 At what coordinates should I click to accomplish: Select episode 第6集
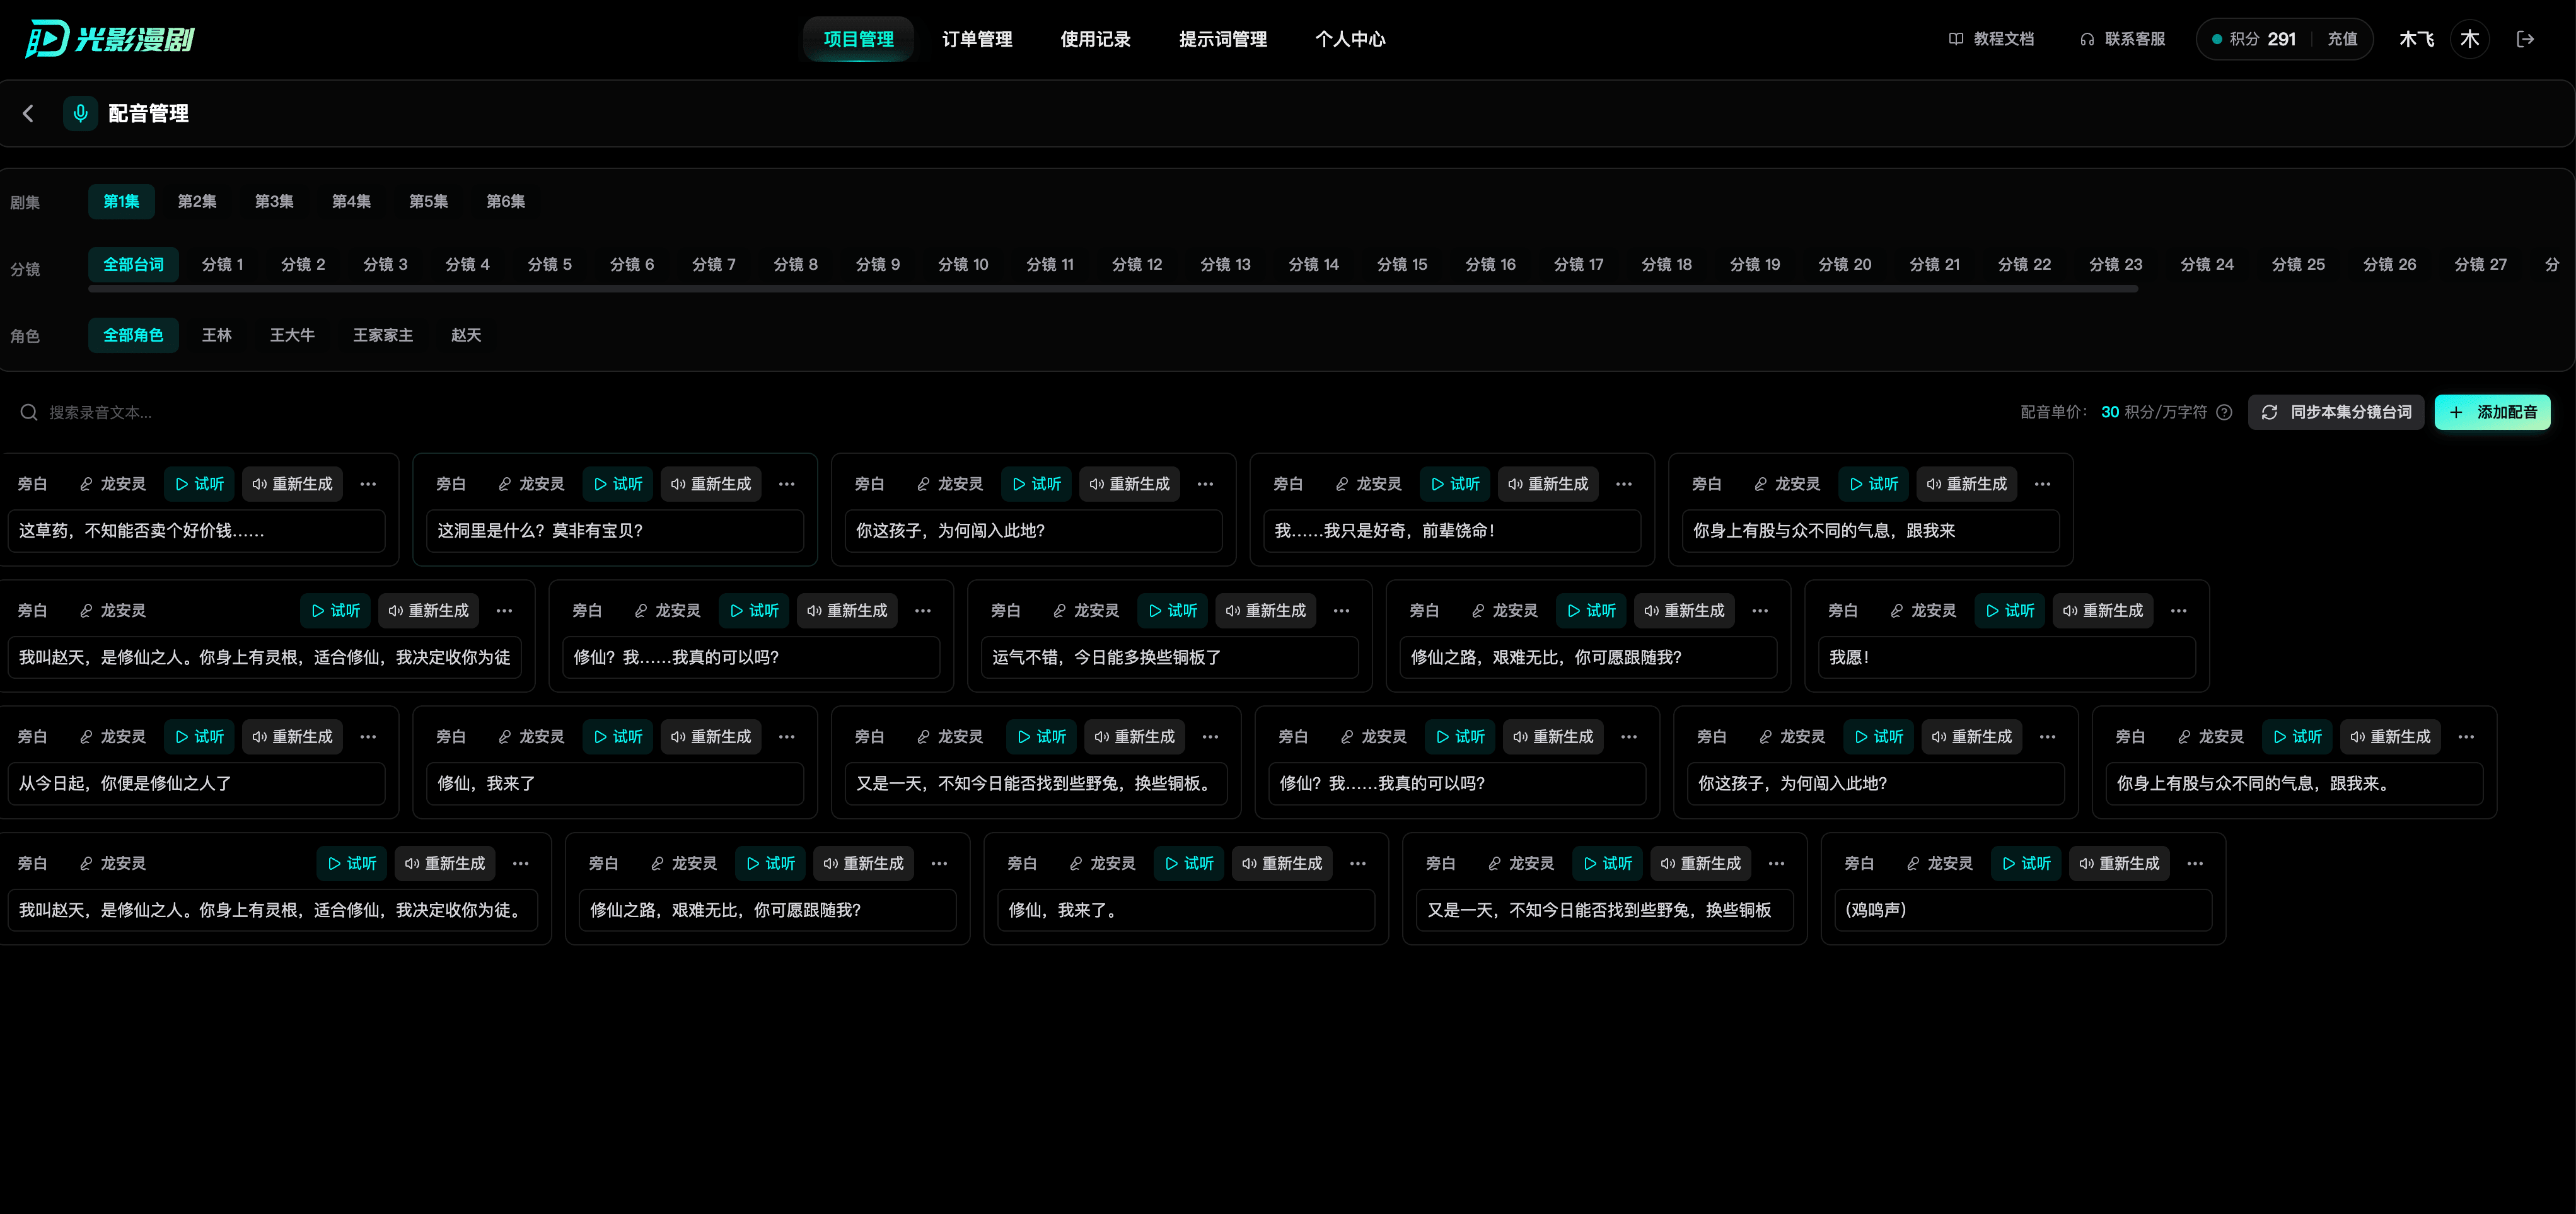pos(505,201)
